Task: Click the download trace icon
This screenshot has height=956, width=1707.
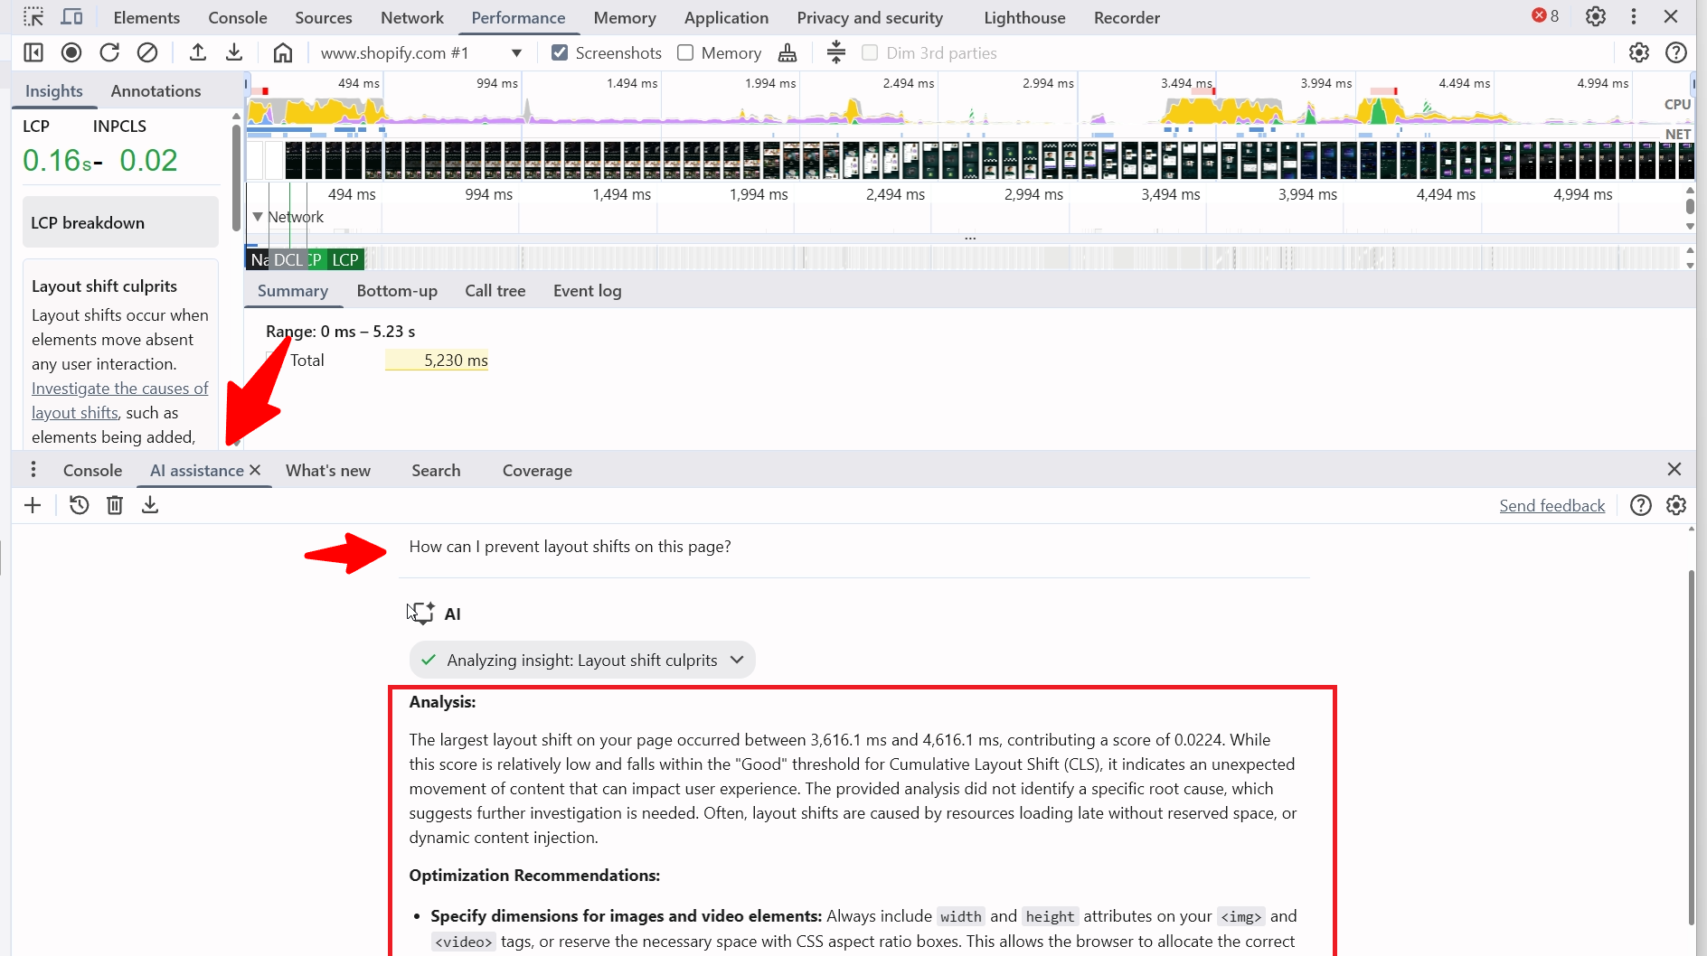Action: [x=234, y=53]
